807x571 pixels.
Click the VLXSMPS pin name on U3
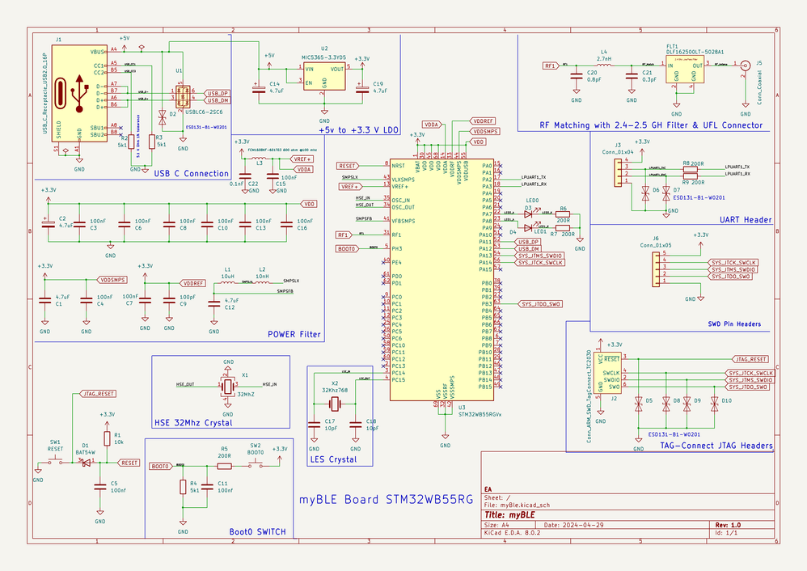pyautogui.click(x=403, y=180)
